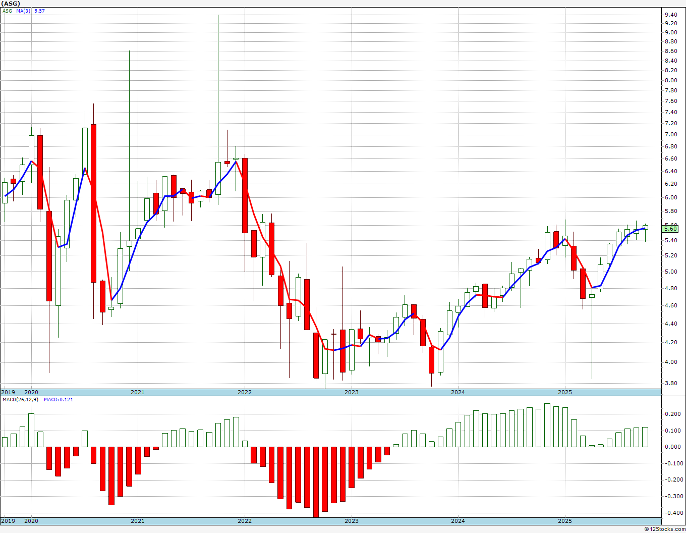The height and width of the screenshot is (533, 686).
Task: Select 2022 on the price chart time axis
Action: pos(245,392)
